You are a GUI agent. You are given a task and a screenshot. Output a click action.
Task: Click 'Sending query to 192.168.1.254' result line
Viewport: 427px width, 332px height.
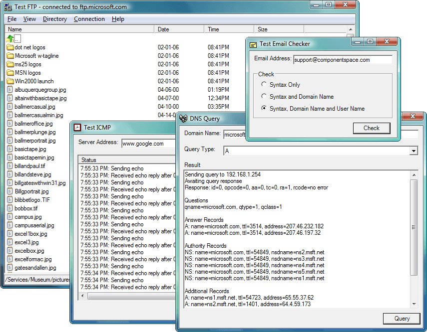pyautogui.click(x=223, y=174)
